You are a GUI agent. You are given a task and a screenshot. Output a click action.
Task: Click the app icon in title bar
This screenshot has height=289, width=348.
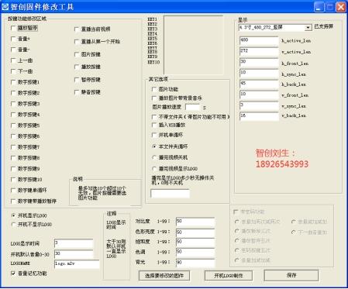coord(5,7)
